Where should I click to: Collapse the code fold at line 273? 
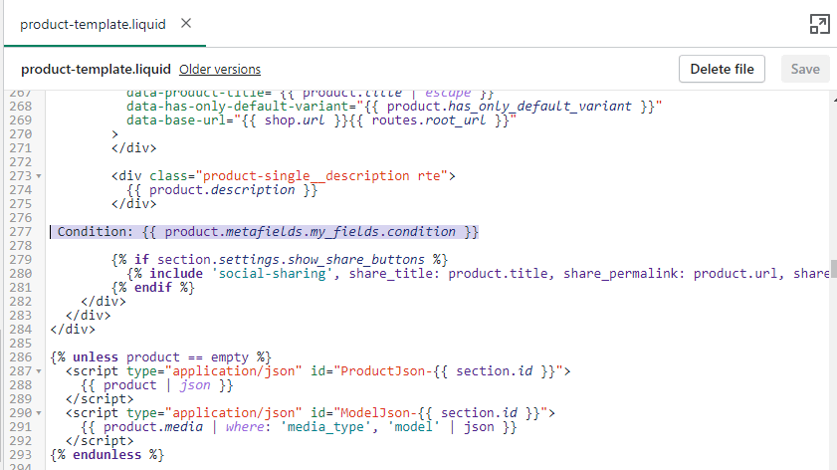pos(37,176)
